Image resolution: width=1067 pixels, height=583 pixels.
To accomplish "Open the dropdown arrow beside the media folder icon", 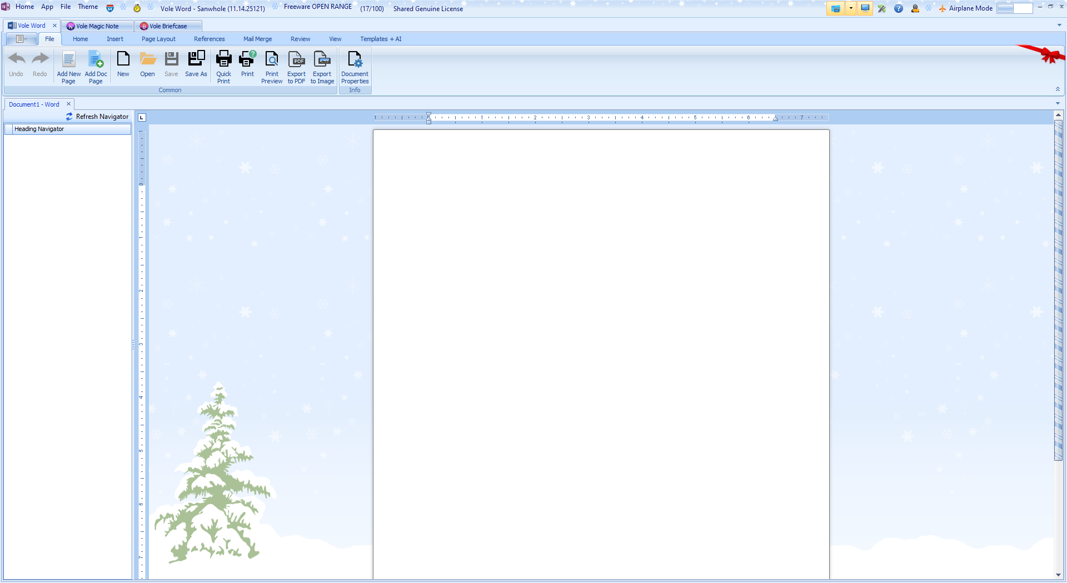I will 851,8.
